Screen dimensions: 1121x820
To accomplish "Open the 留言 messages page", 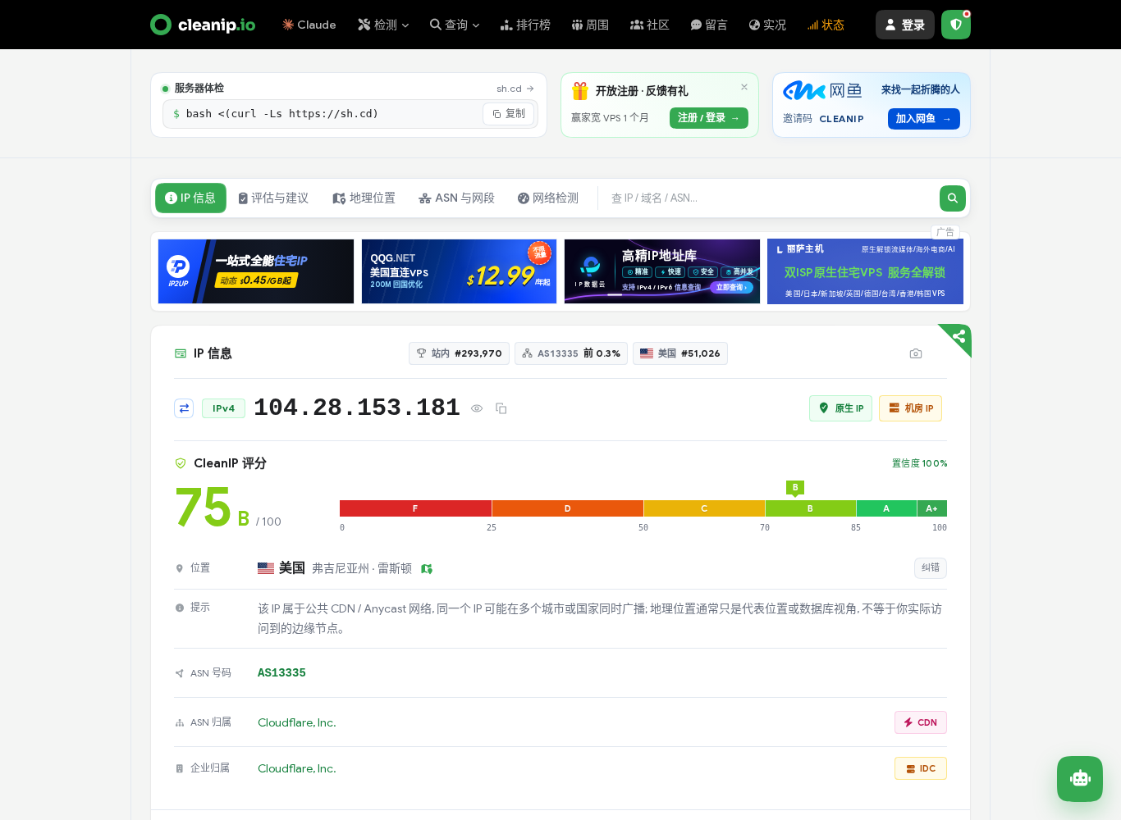I will [709, 25].
